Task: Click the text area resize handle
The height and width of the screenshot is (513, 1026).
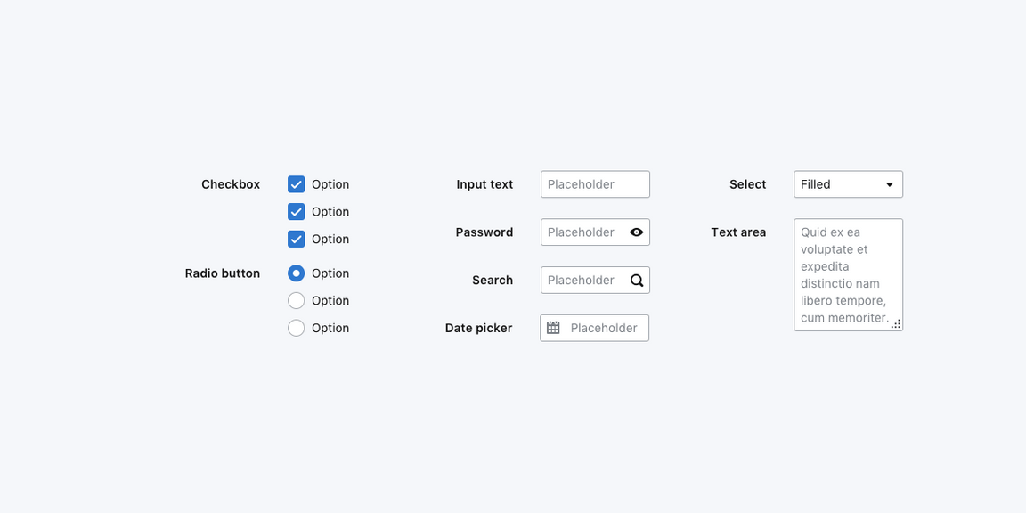Action: 896,324
